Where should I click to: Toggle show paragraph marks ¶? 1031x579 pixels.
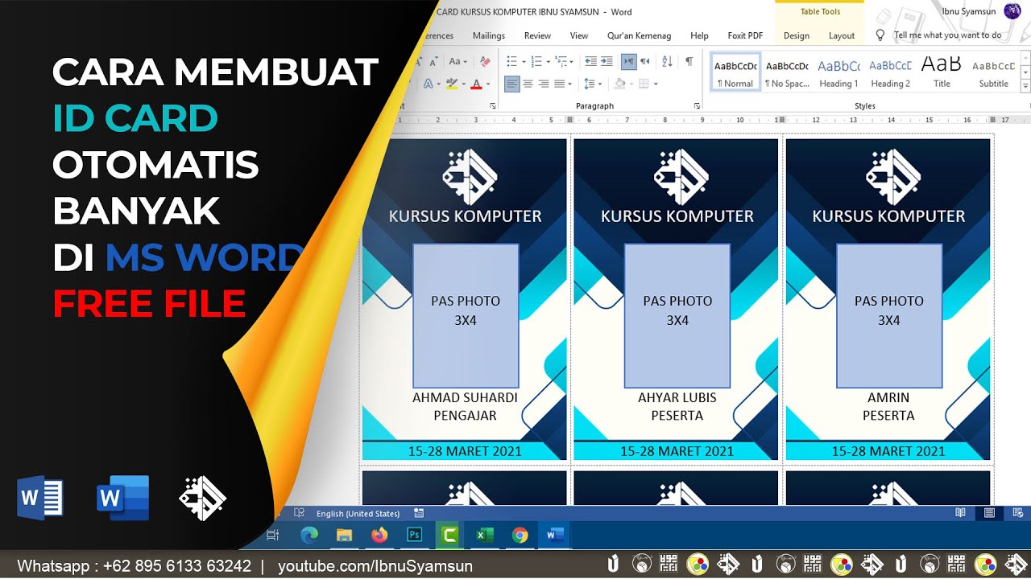point(689,61)
